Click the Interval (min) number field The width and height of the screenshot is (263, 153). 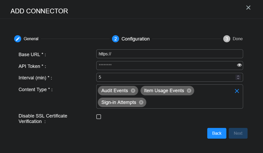(165, 77)
